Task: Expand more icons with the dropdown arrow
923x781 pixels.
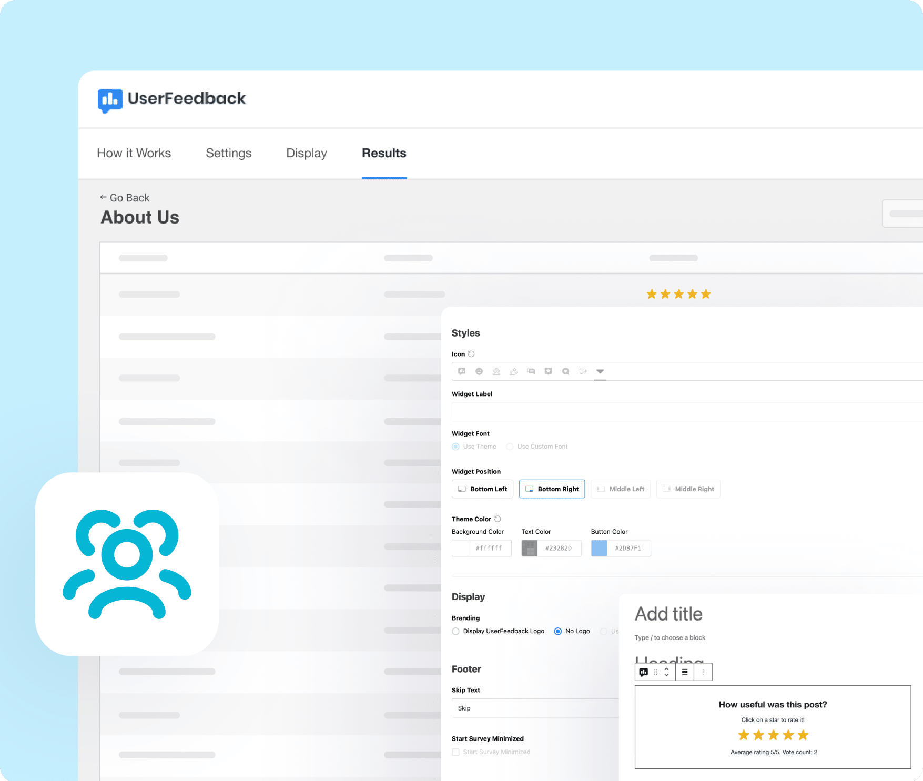Action: (x=600, y=371)
